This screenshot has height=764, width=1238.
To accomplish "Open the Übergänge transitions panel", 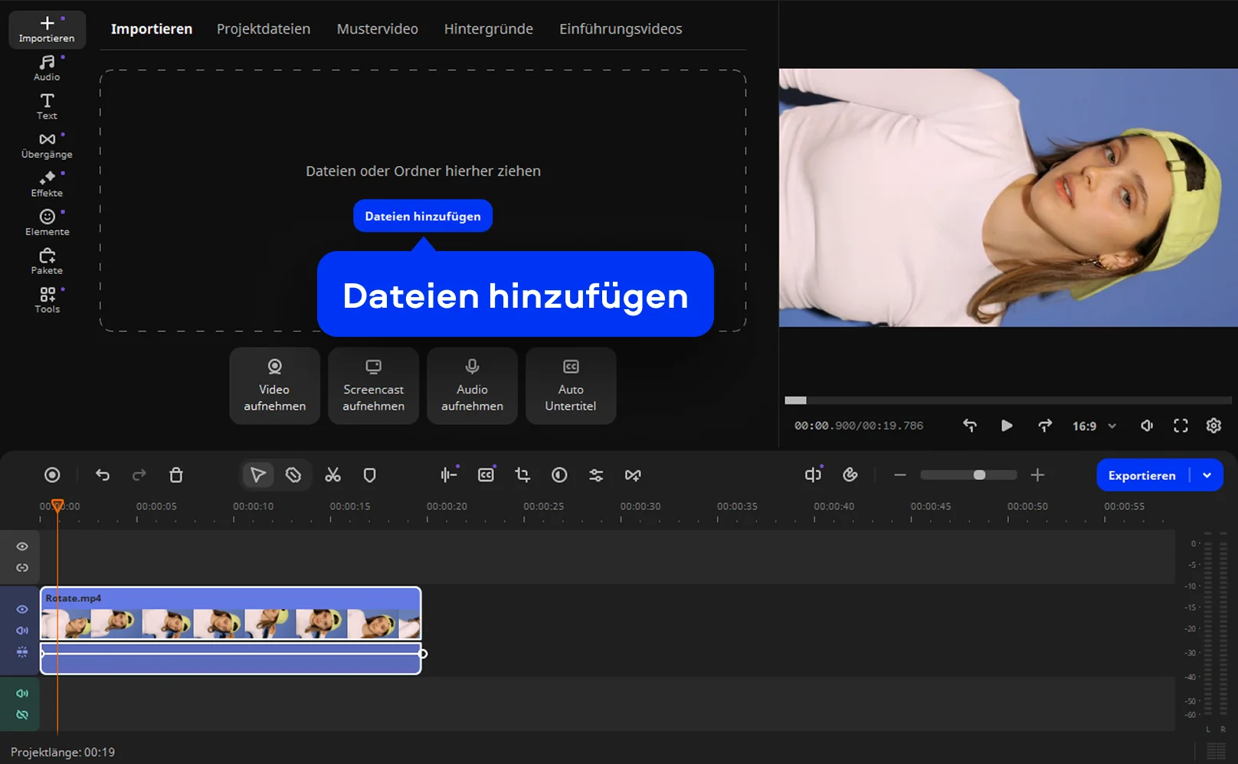I will (47, 145).
